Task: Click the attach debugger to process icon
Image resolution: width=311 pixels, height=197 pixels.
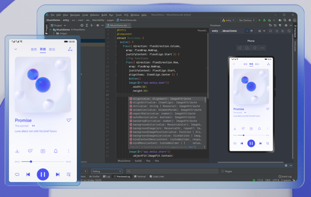Action: click(269, 20)
